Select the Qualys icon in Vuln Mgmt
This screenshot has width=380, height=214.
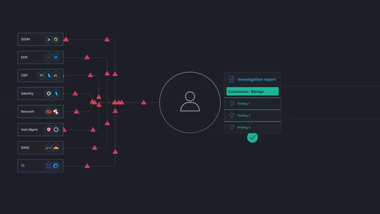pos(49,130)
